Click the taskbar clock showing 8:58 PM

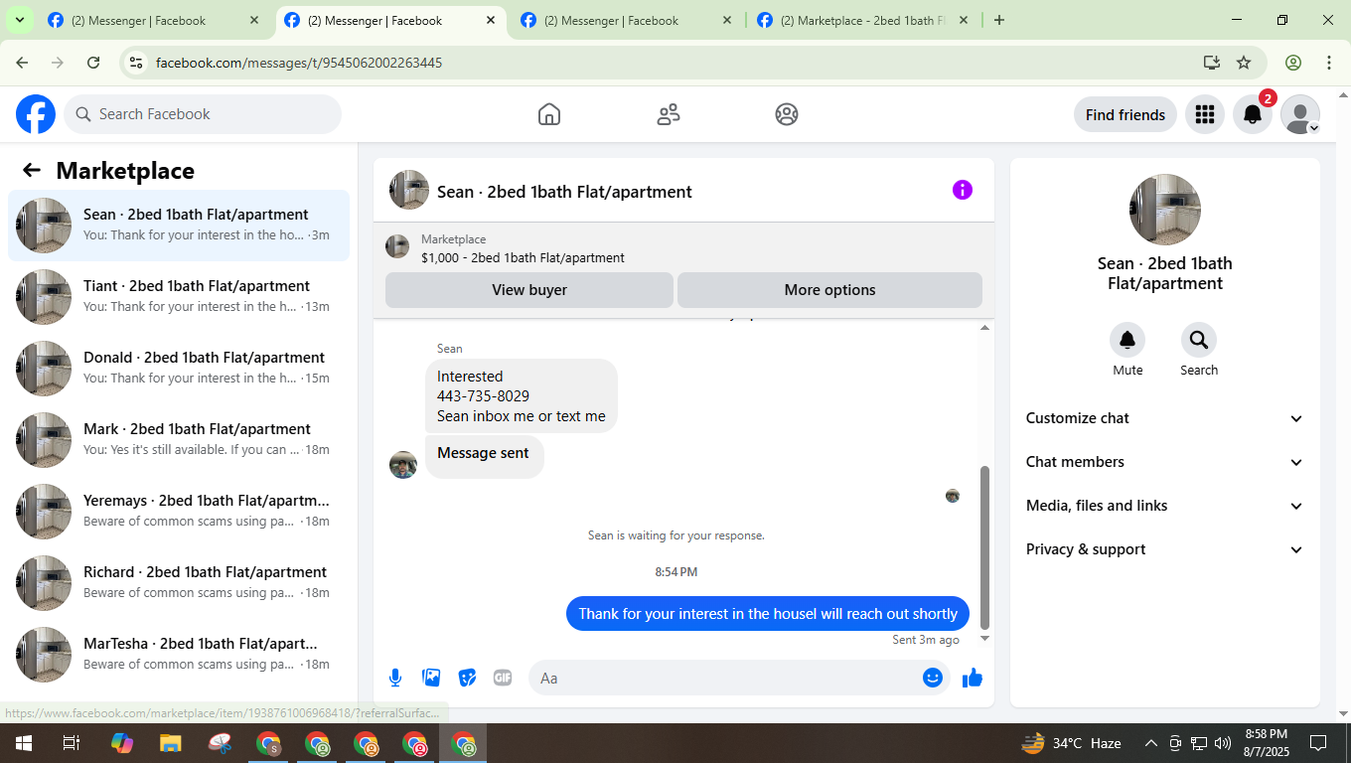click(1266, 743)
